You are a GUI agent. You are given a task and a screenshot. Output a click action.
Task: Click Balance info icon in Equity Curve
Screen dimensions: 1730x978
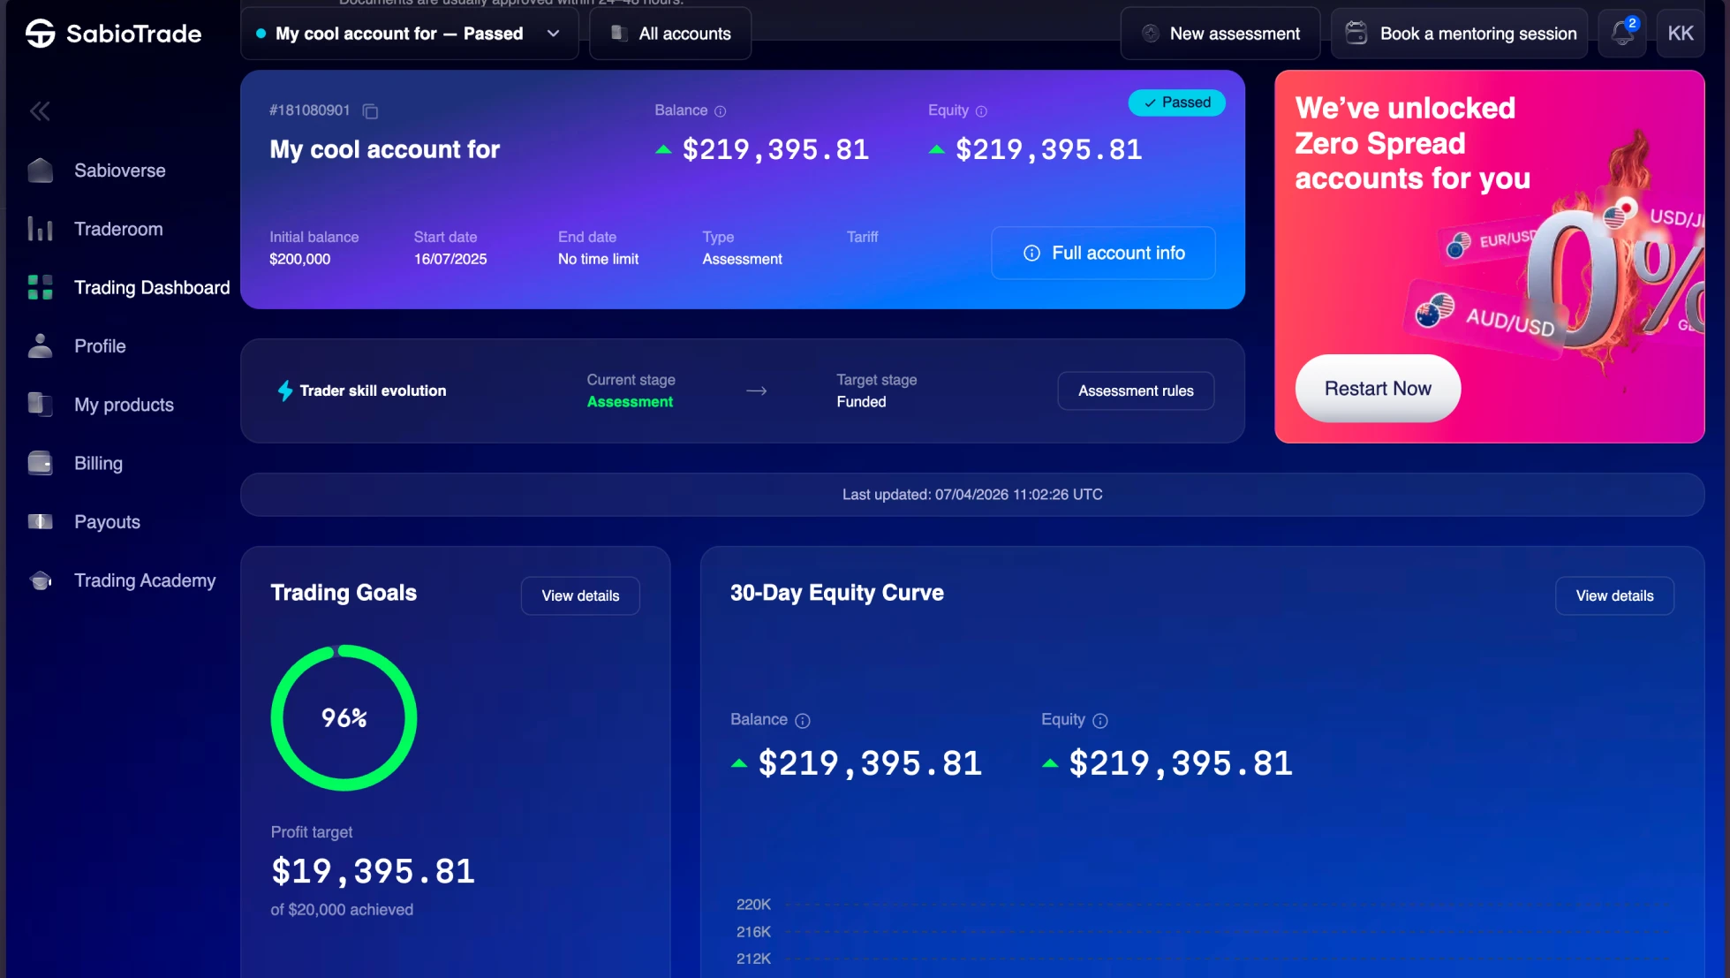[802, 721]
